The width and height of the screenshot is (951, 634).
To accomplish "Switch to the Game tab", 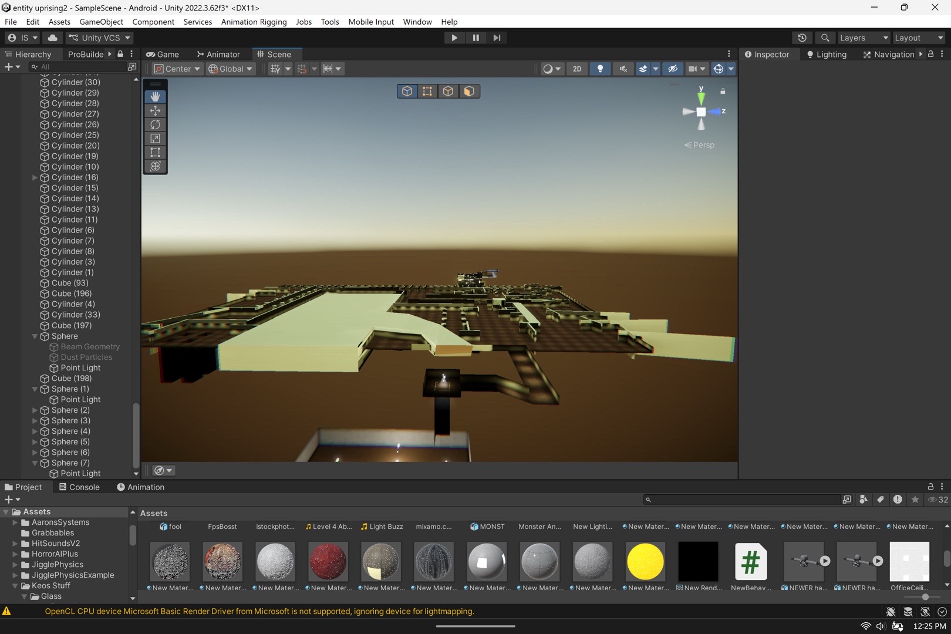I will point(163,54).
